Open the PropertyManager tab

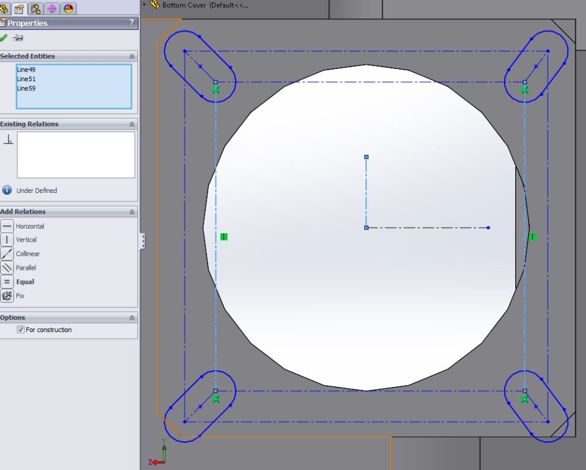pyautogui.click(x=19, y=9)
